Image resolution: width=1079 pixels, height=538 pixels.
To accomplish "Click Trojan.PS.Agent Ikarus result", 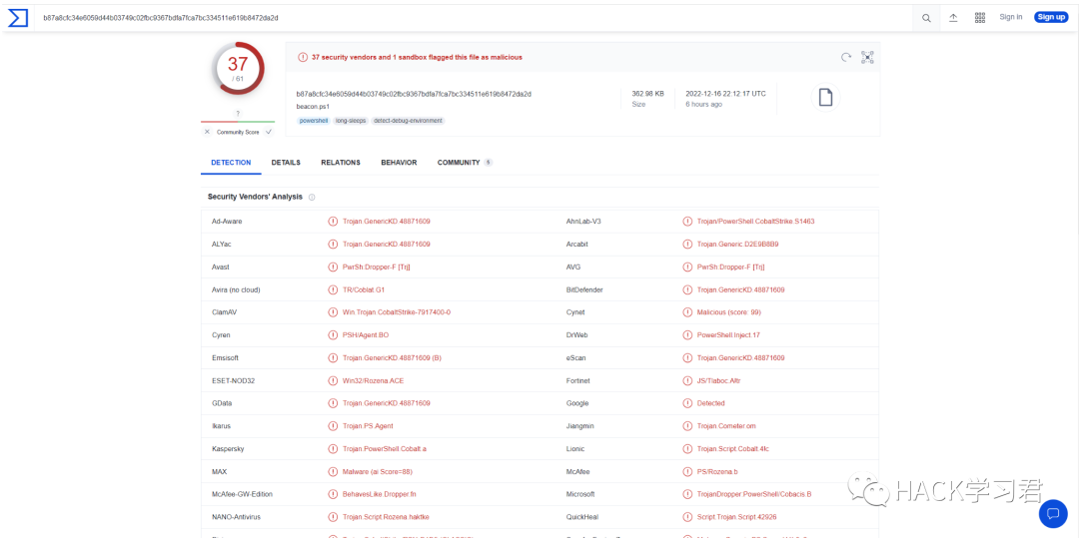I will tap(368, 426).
